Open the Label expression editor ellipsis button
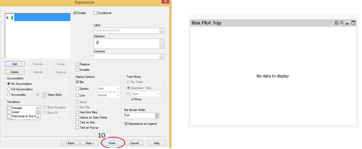362x149 pixels. [162, 31]
